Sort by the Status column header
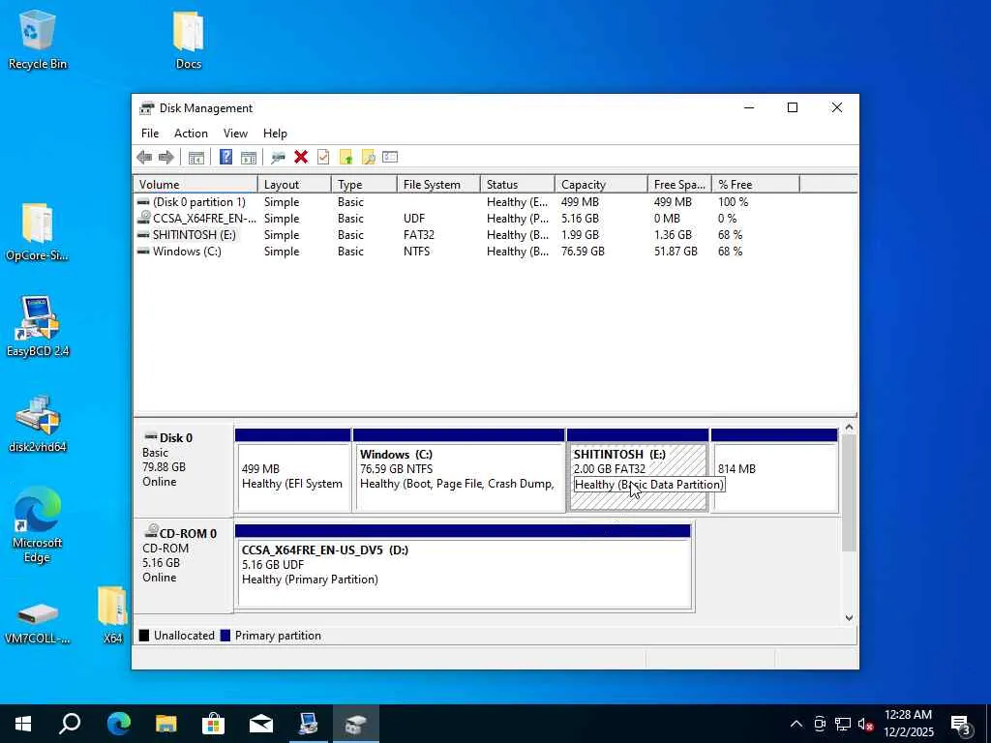 (518, 185)
